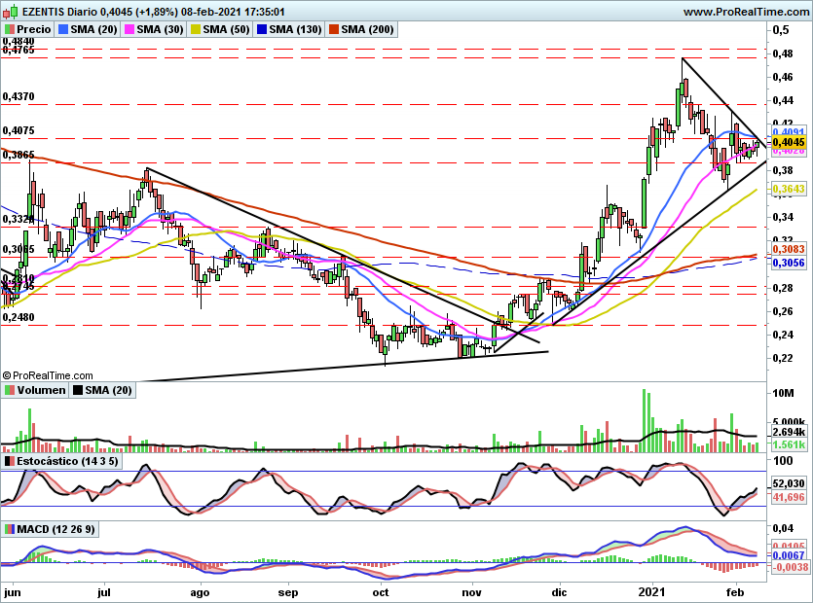Viewport: 813px width, 603px height.
Task: Click the Precio legend color icon
Action: (x=9, y=29)
